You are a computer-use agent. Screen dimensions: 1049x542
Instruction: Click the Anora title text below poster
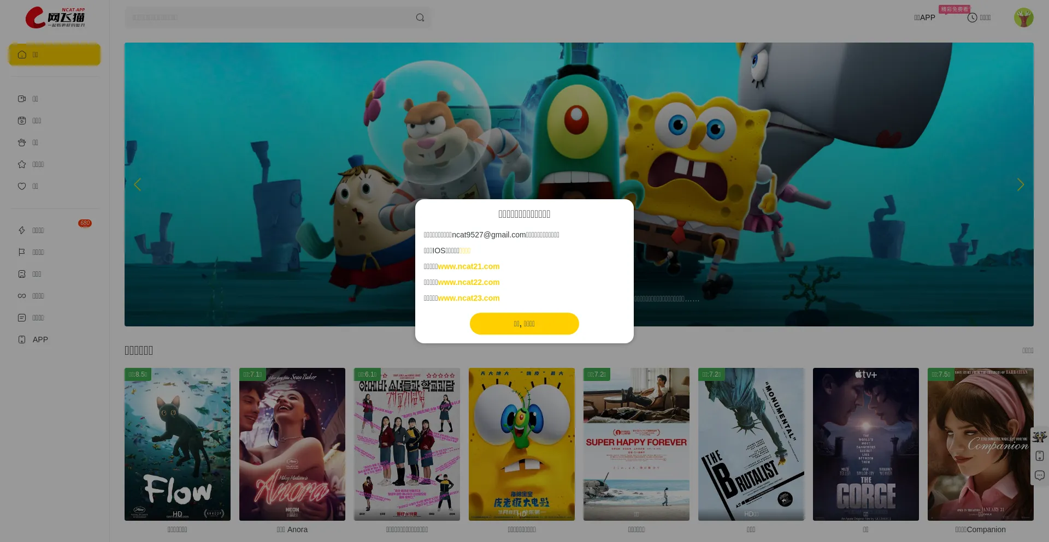292,529
